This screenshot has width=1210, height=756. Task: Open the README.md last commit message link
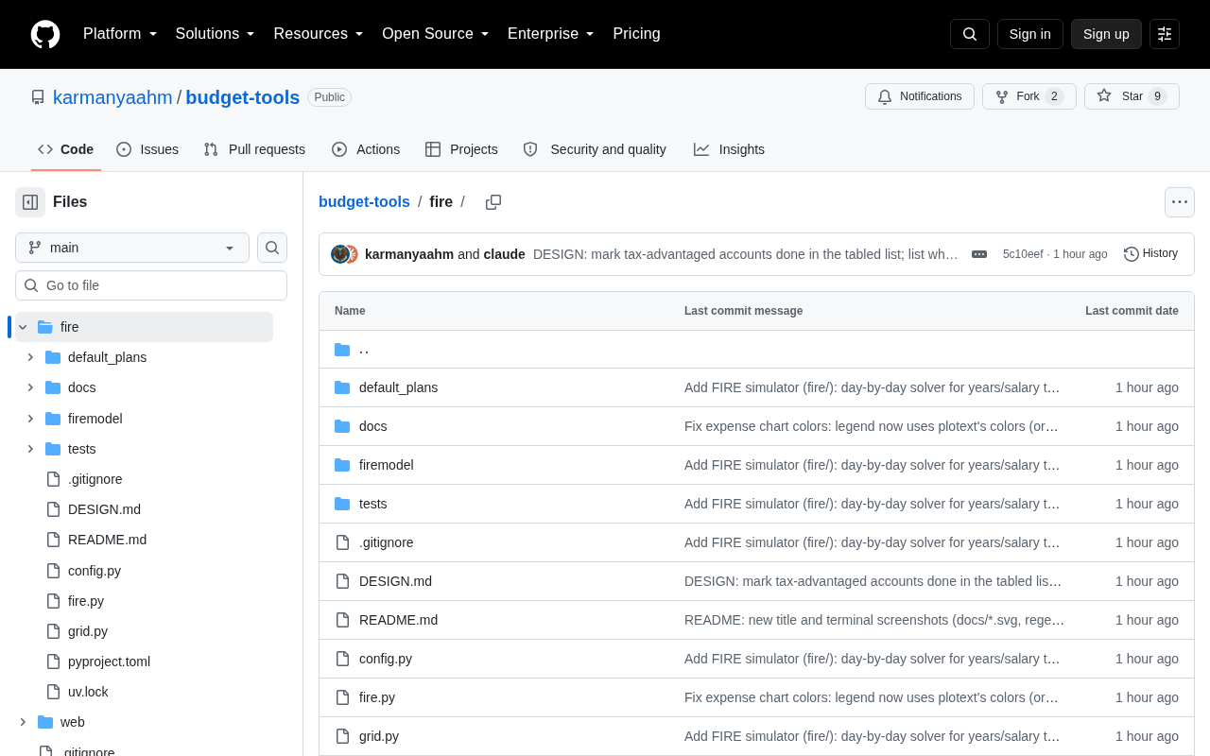click(x=874, y=620)
